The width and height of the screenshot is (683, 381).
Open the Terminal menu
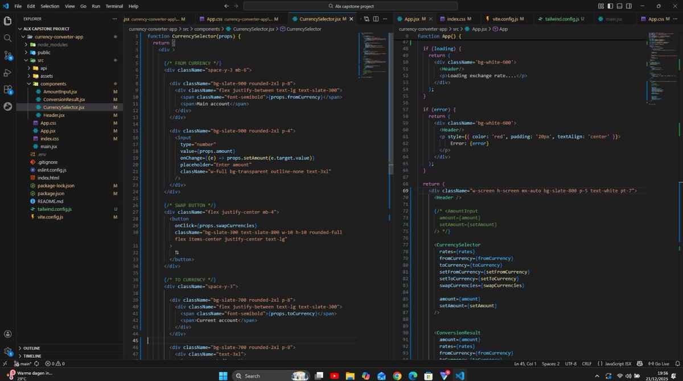pos(114,6)
